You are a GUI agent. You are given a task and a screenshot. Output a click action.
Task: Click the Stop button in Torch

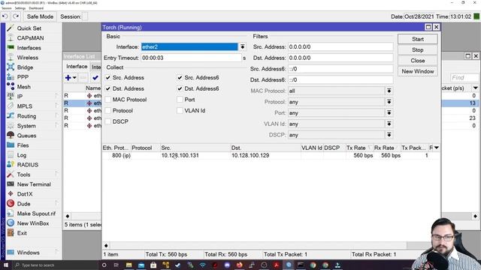(x=418, y=50)
